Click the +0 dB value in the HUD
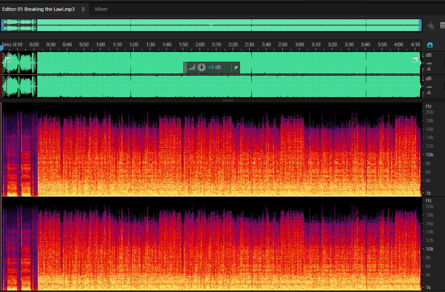 point(214,67)
